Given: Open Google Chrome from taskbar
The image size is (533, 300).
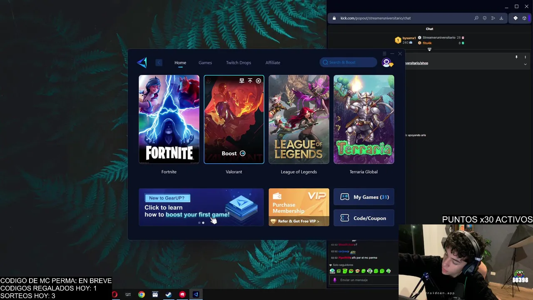Looking at the screenshot, I should pos(142,295).
